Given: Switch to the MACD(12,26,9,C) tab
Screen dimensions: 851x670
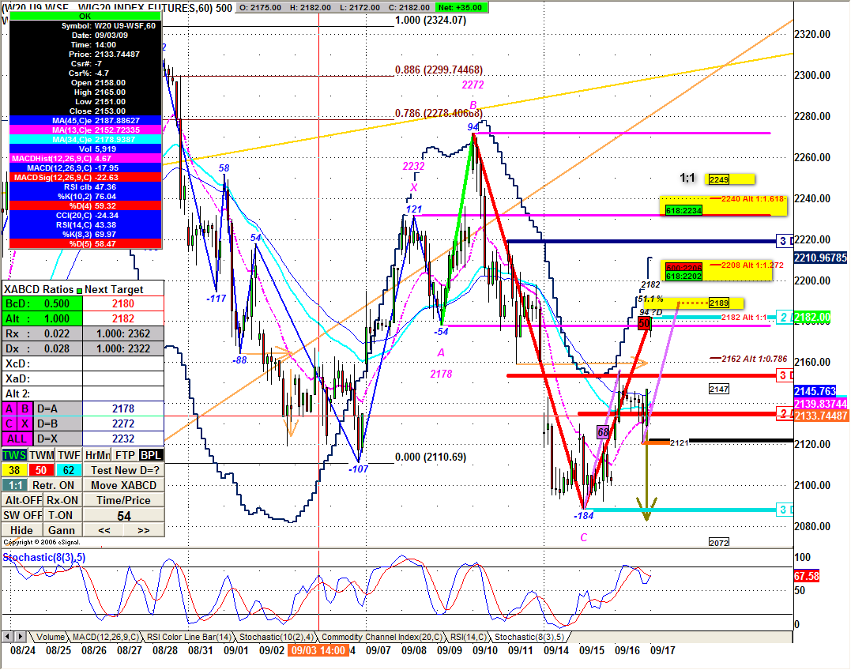Looking at the screenshot, I should coord(106,637).
